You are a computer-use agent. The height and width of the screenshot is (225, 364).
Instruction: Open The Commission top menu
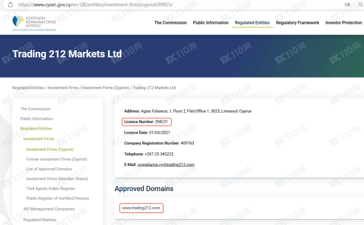tap(171, 23)
